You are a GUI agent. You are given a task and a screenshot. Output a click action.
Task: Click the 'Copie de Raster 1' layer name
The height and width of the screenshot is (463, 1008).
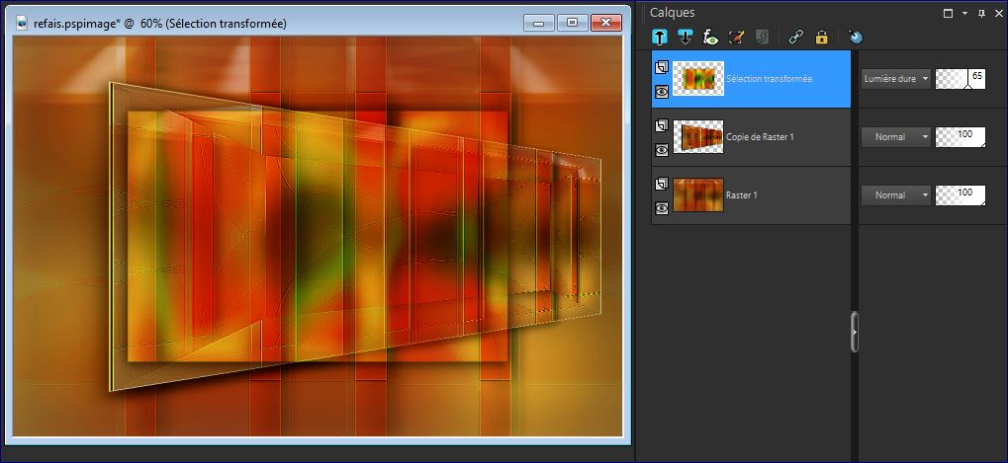759,136
